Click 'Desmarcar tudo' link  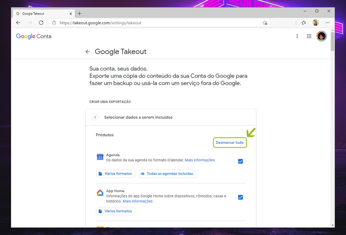coord(230,142)
